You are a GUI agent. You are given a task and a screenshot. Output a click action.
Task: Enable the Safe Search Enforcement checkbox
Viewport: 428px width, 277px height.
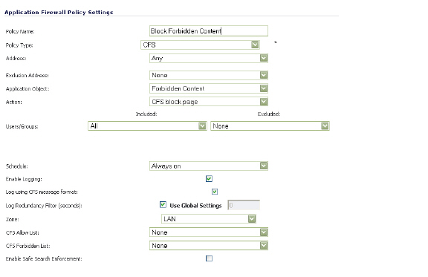[x=209, y=258]
